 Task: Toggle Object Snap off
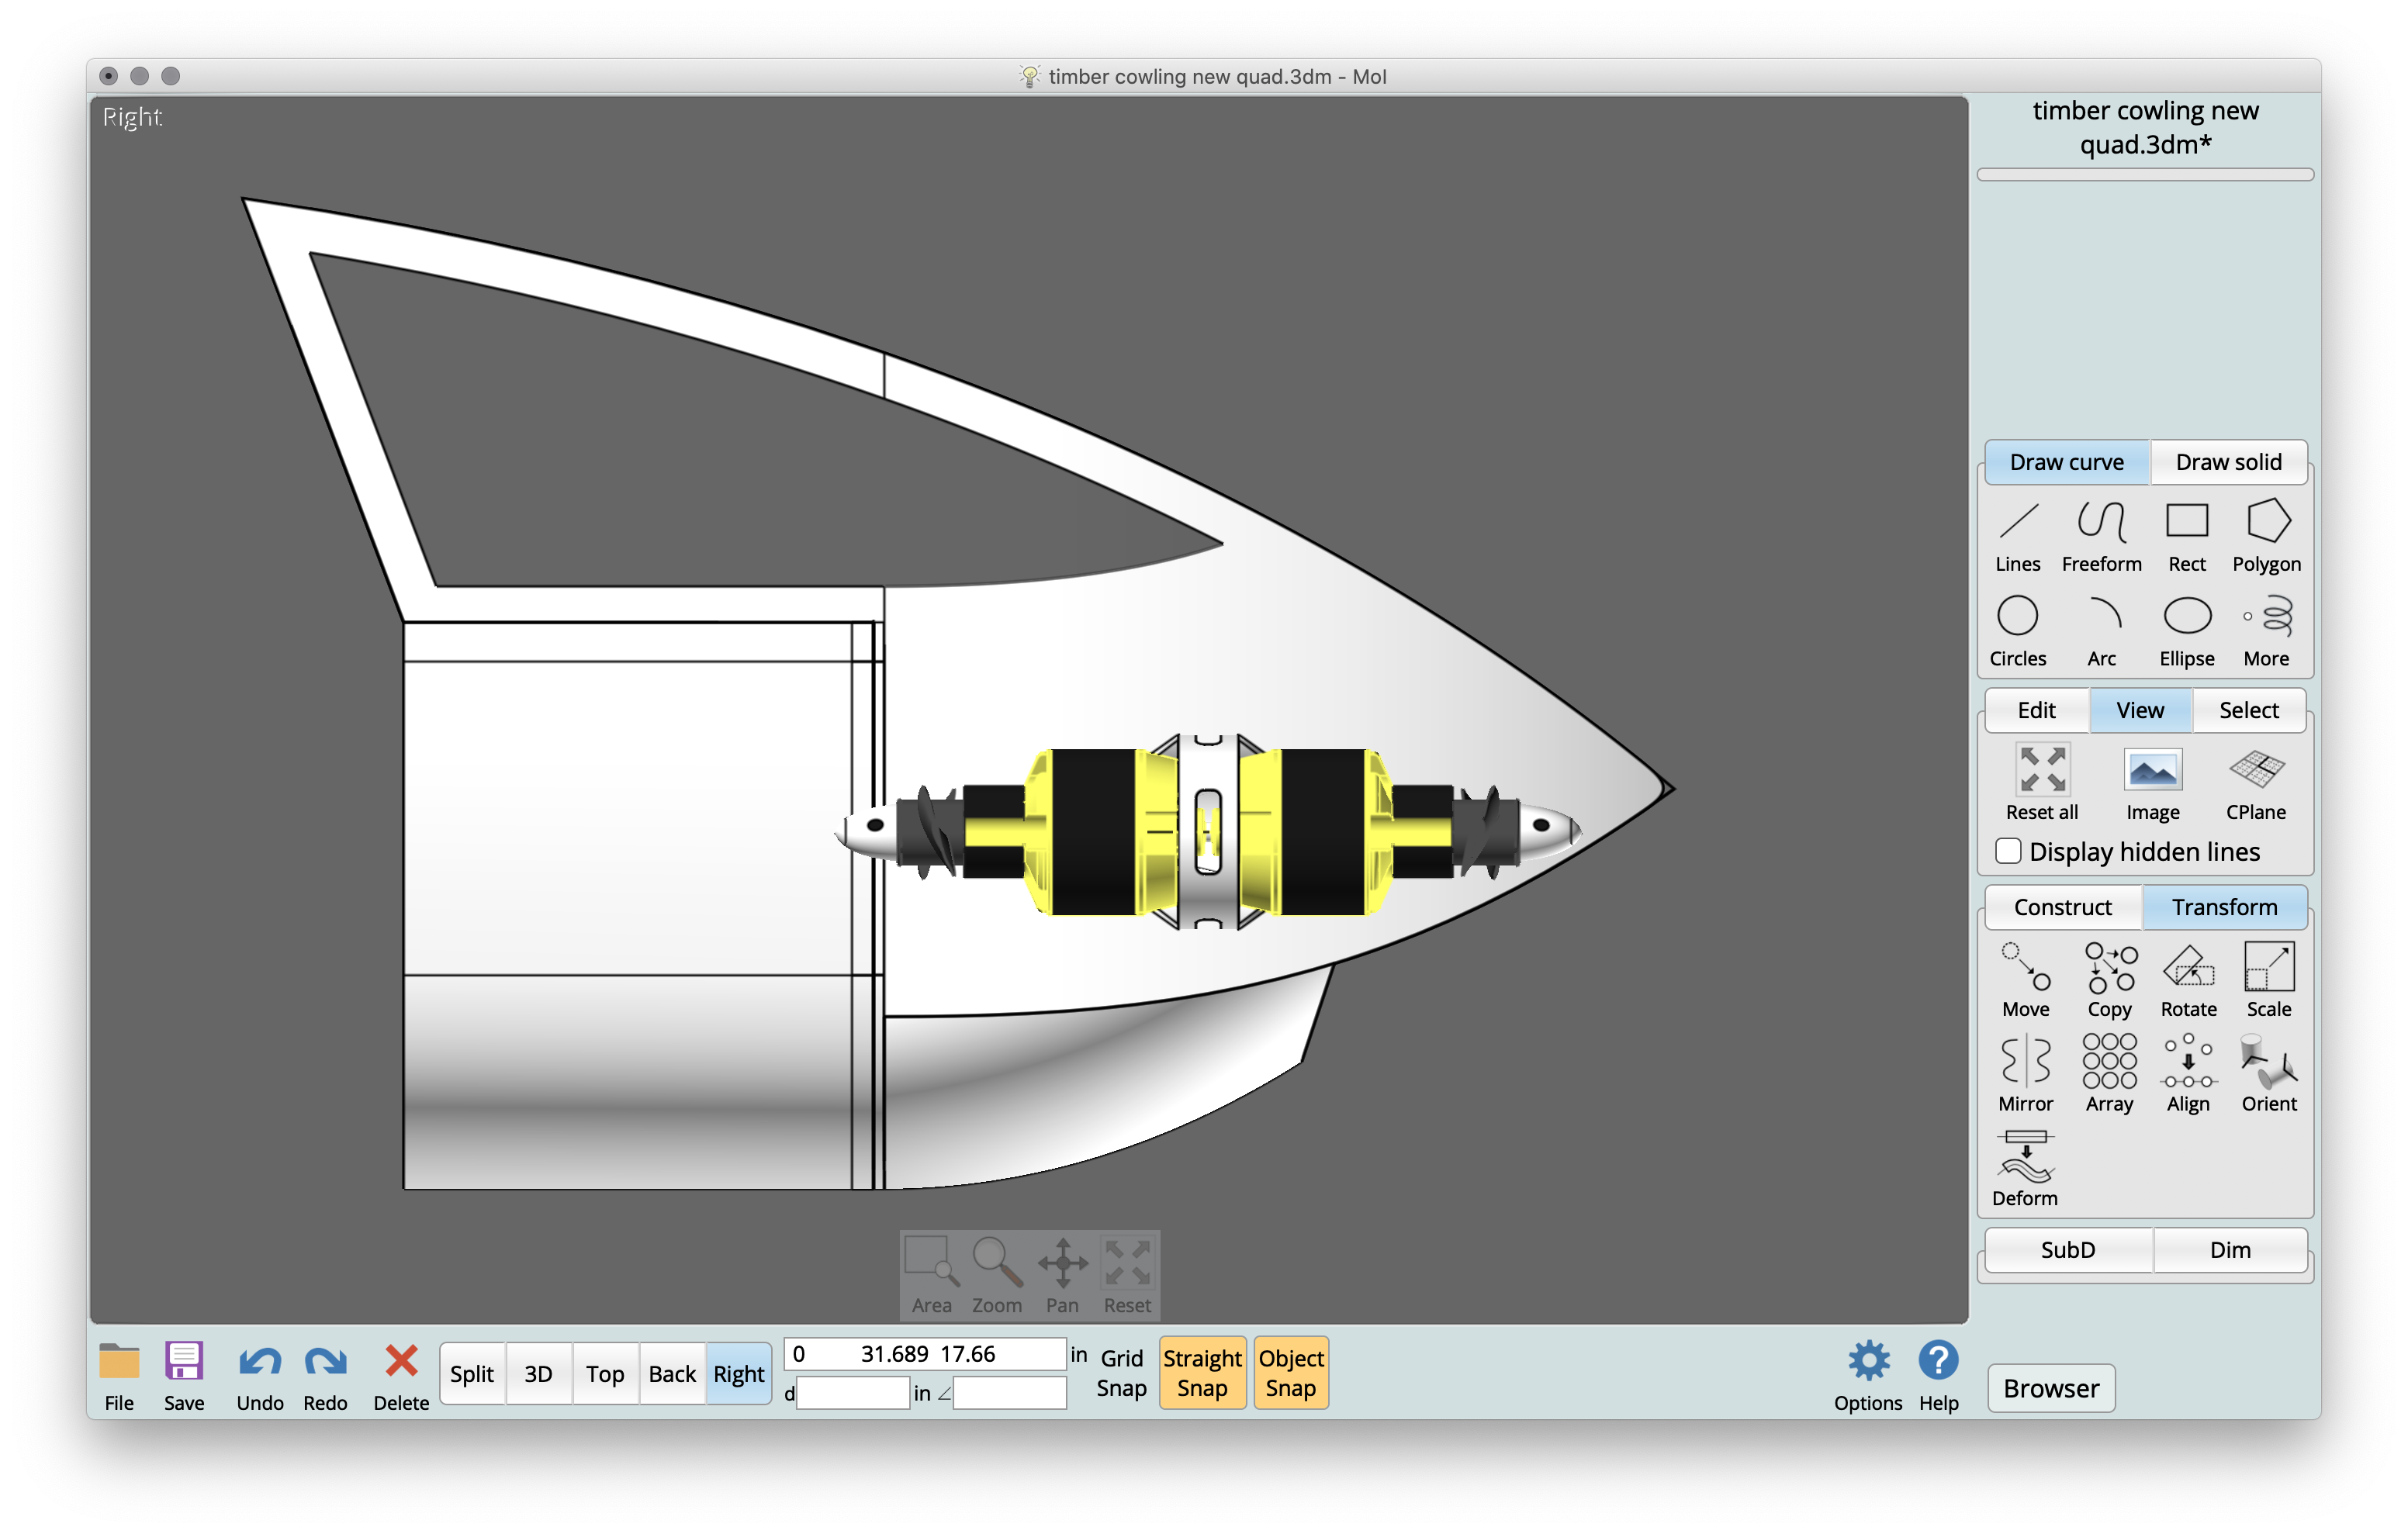coord(1290,1372)
